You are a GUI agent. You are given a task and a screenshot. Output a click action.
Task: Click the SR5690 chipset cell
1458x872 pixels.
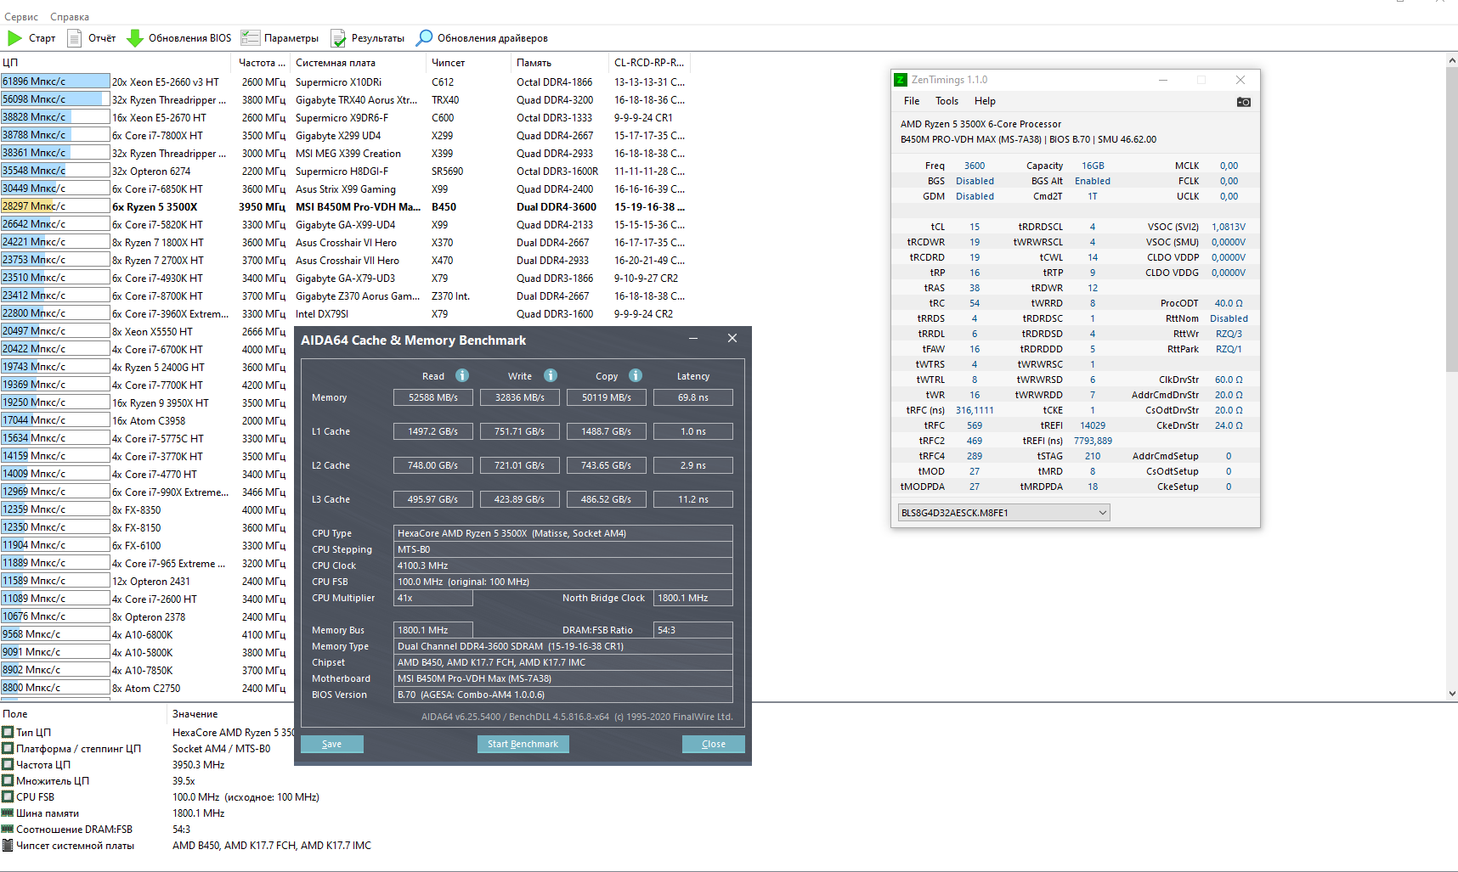click(448, 171)
